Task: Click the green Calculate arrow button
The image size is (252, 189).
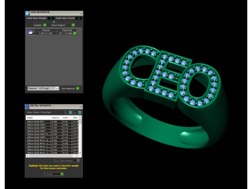Action: pyautogui.click(x=62, y=174)
